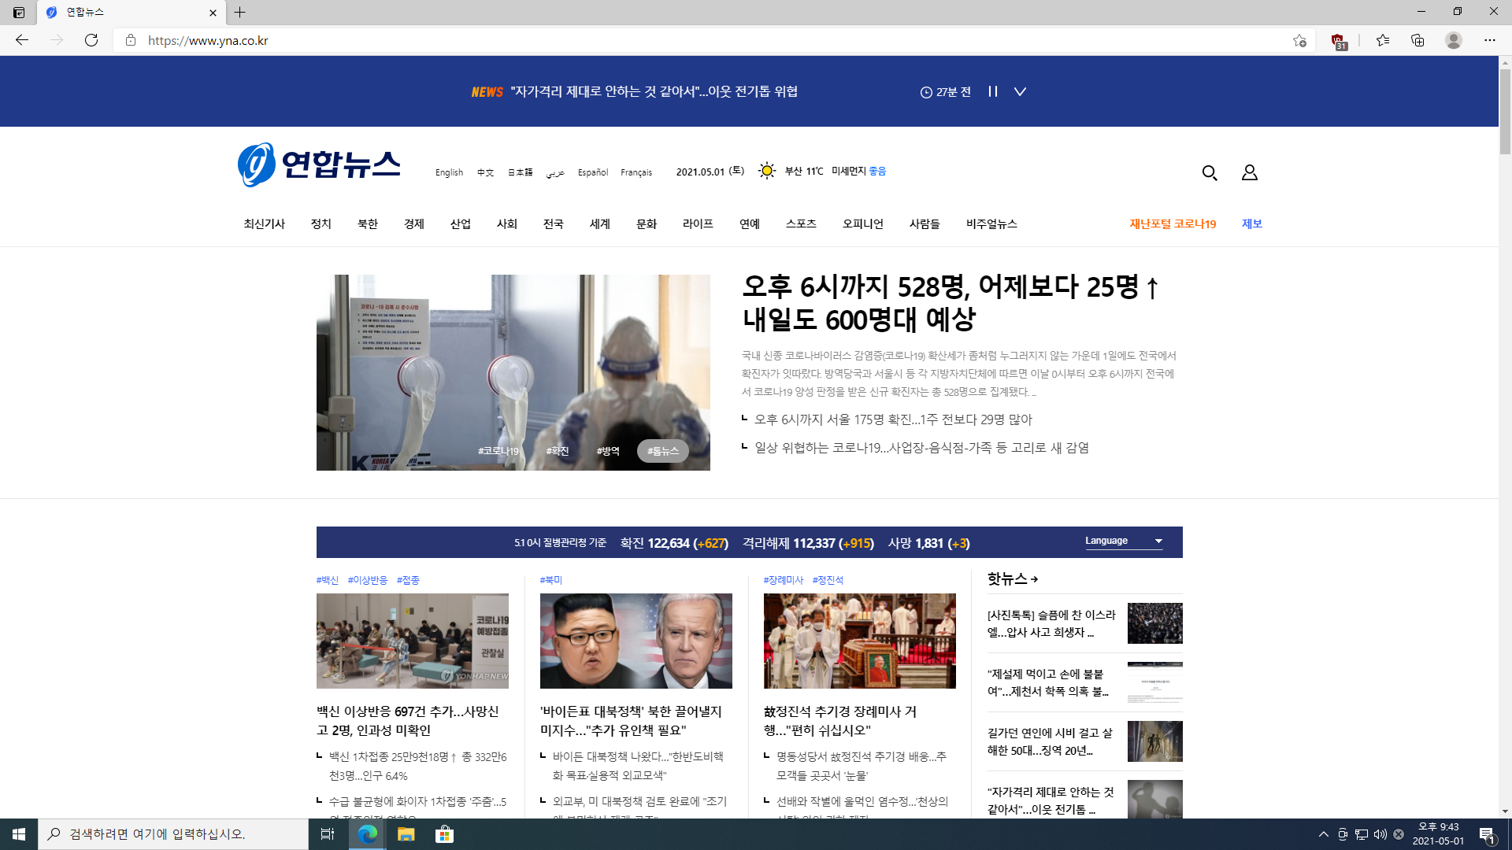The width and height of the screenshot is (1512, 850).
Task: Open 경제 menu
Action: click(414, 224)
